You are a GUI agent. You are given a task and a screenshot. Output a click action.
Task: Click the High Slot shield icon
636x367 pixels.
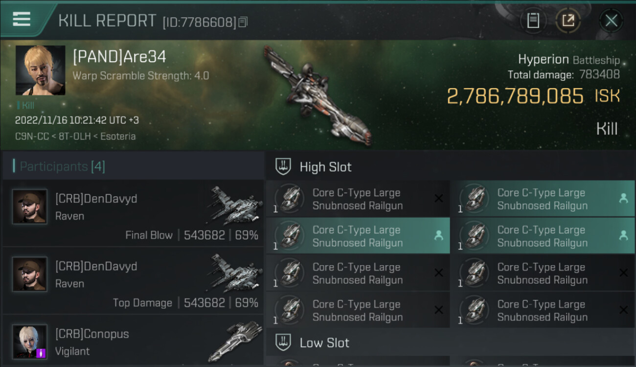pyautogui.click(x=284, y=166)
